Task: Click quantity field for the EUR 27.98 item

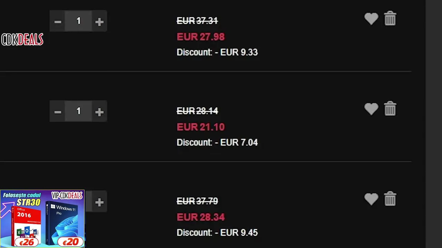Action: coord(78,21)
